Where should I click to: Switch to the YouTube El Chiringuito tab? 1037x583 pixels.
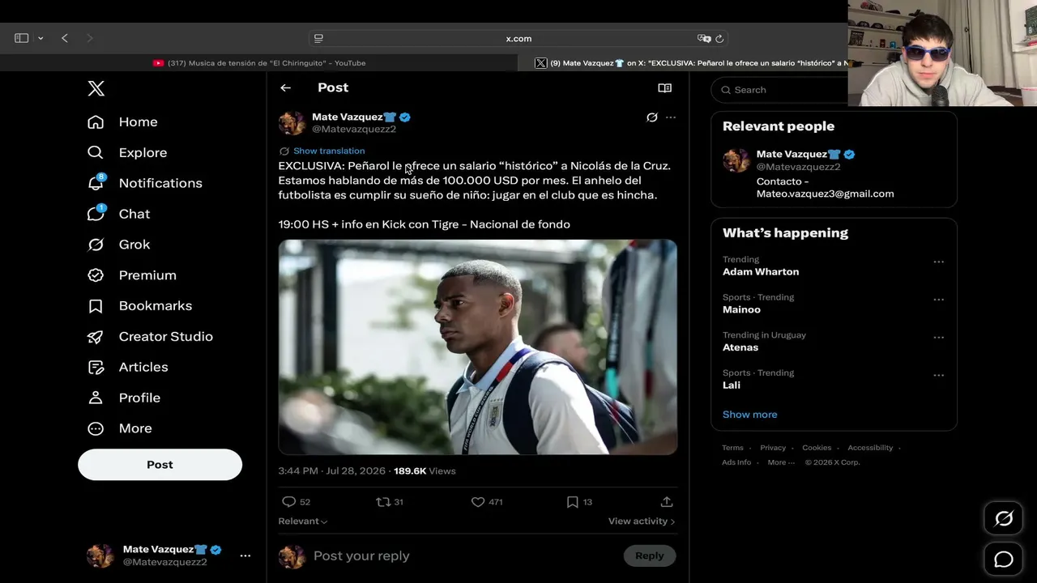tap(259, 63)
